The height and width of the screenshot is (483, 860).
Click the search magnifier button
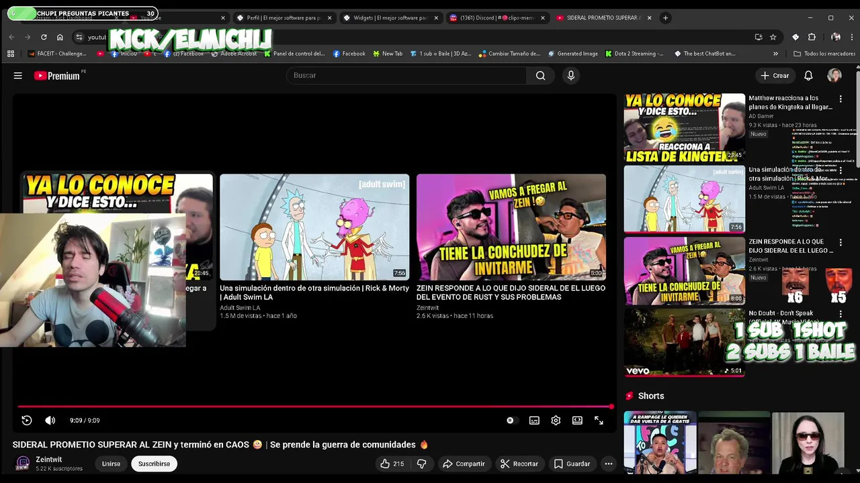click(x=540, y=76)
